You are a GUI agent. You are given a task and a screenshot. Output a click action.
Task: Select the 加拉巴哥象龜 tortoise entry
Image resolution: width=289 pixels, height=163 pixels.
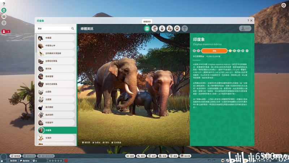click(x=56, y=84)
